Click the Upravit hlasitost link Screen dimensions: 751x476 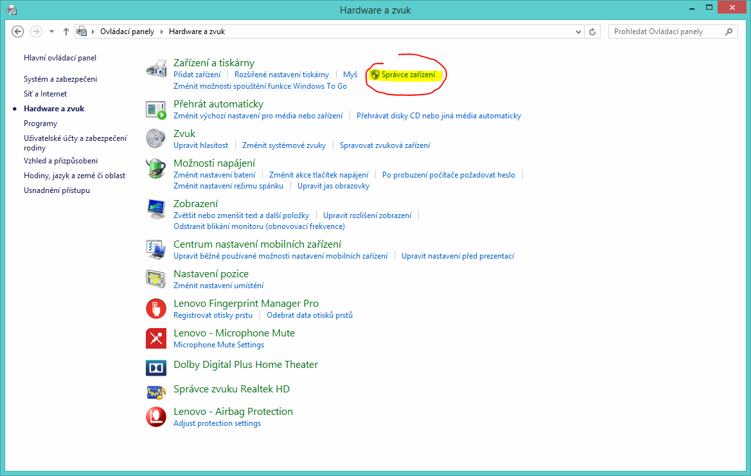click(x=200, y=145)
